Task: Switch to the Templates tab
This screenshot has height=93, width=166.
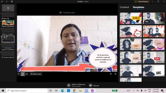Action: (x=138, y=7)
